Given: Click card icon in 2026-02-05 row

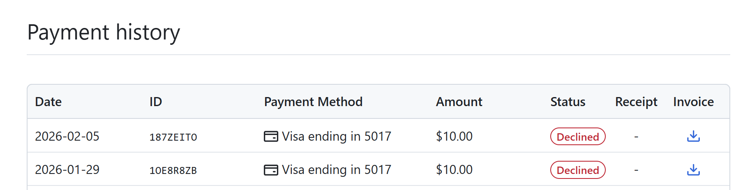Looking at the screenshot, I should (271, 137).
